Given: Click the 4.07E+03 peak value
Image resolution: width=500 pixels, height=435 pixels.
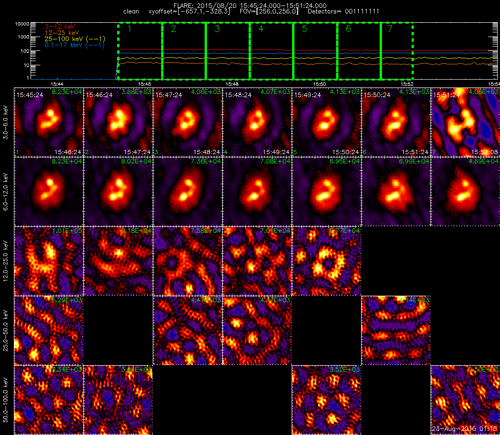Looking at the screenshot, I should tap(275, 92).
